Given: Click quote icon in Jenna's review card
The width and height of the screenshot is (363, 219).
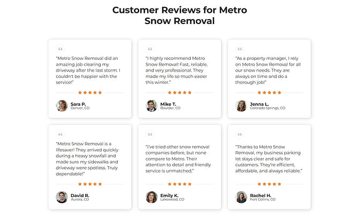Looking at the screenshot, I should (x=240, y=49).
